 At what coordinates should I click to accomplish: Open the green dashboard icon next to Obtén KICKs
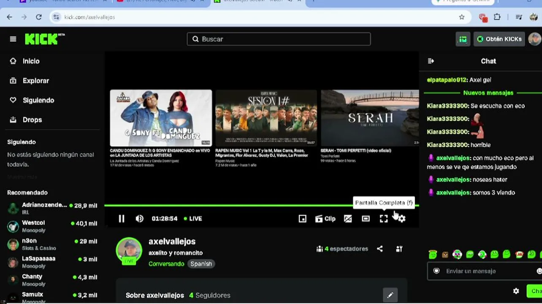coord(463,39)
